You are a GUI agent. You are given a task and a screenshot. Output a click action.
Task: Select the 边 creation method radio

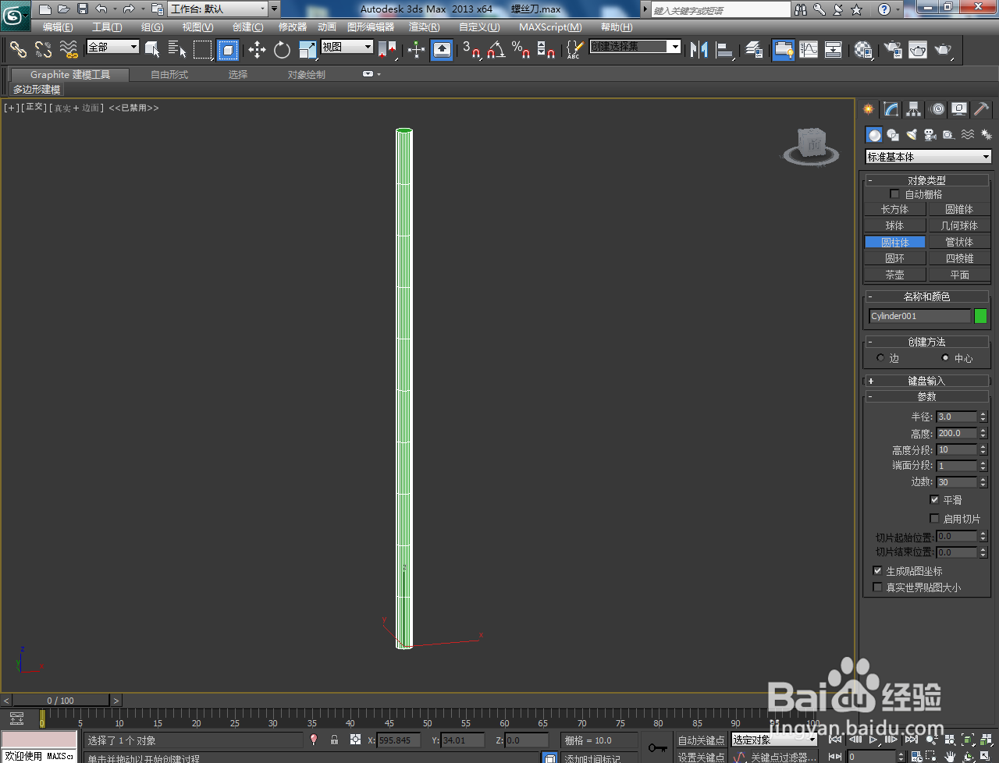880,358
